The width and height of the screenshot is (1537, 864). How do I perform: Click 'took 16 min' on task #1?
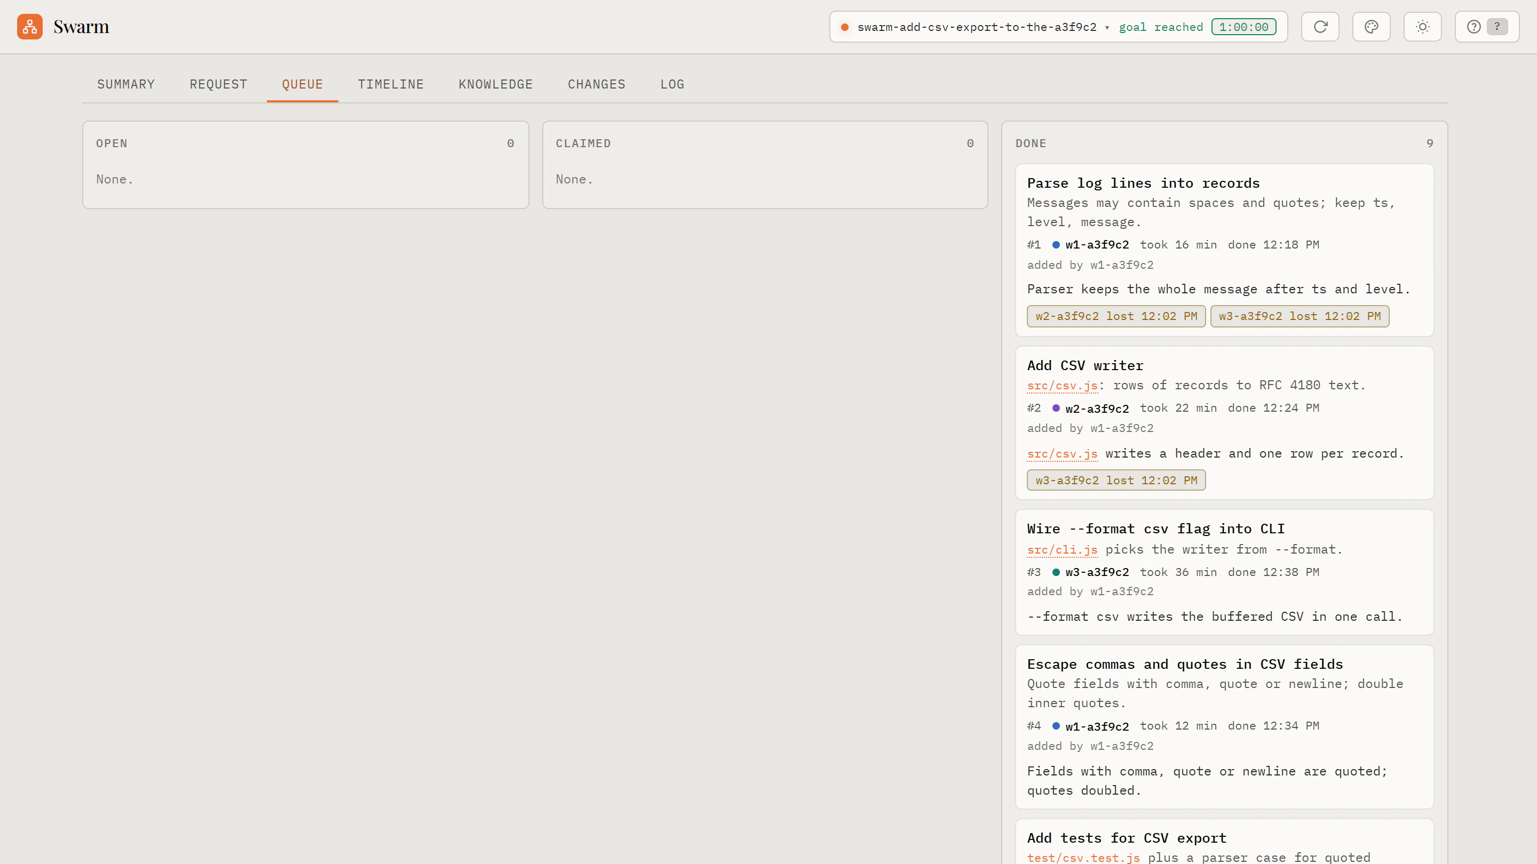pyautogui.click(x=1178, y=244)
